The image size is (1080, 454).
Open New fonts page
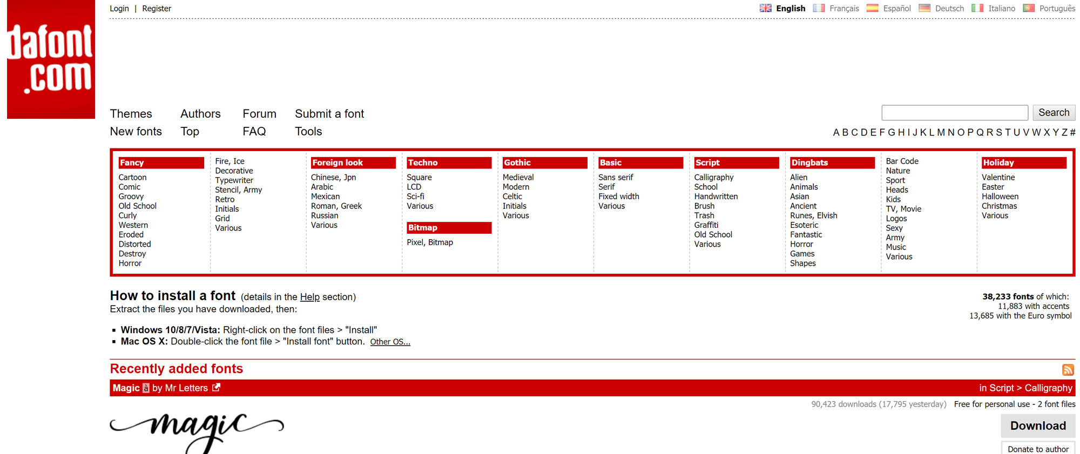(136, 132)
